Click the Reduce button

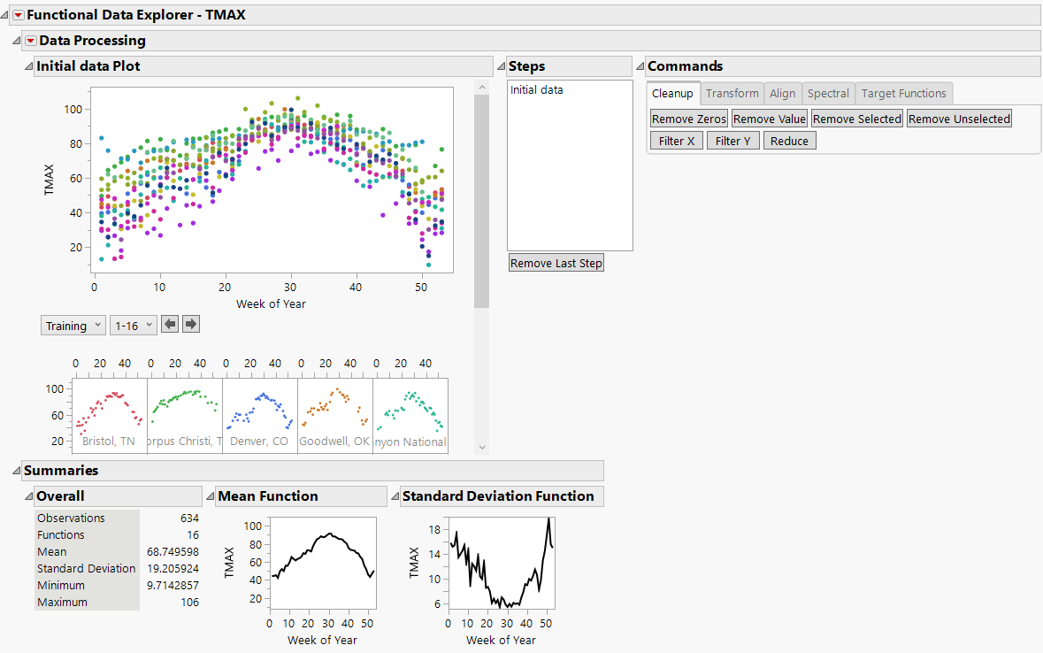789,140
